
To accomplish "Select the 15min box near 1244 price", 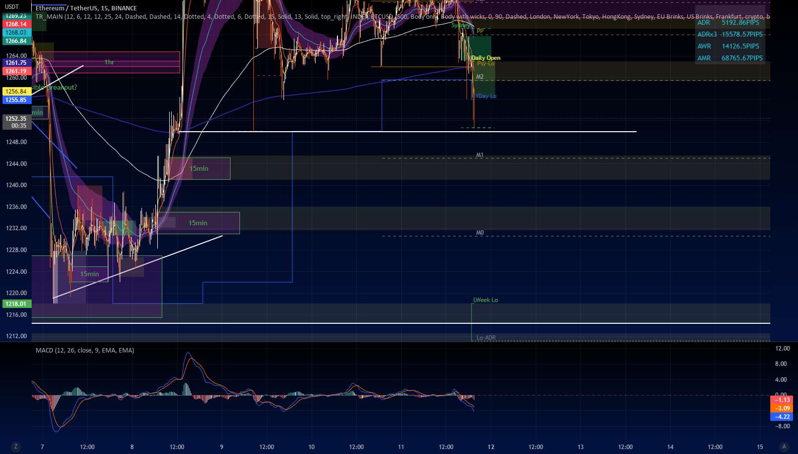I will 199,168.
